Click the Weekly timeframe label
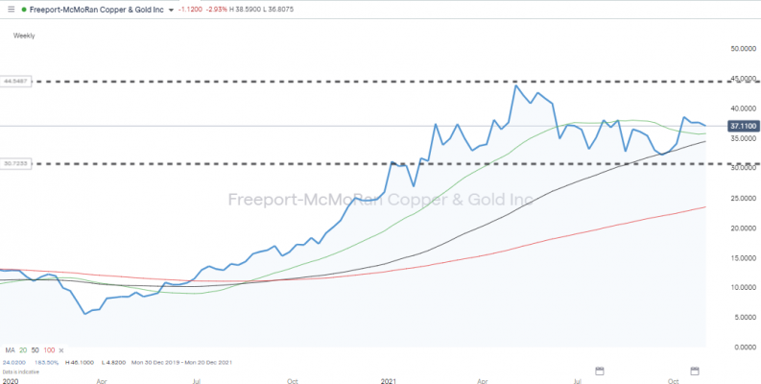 click(x=24, y=36)
